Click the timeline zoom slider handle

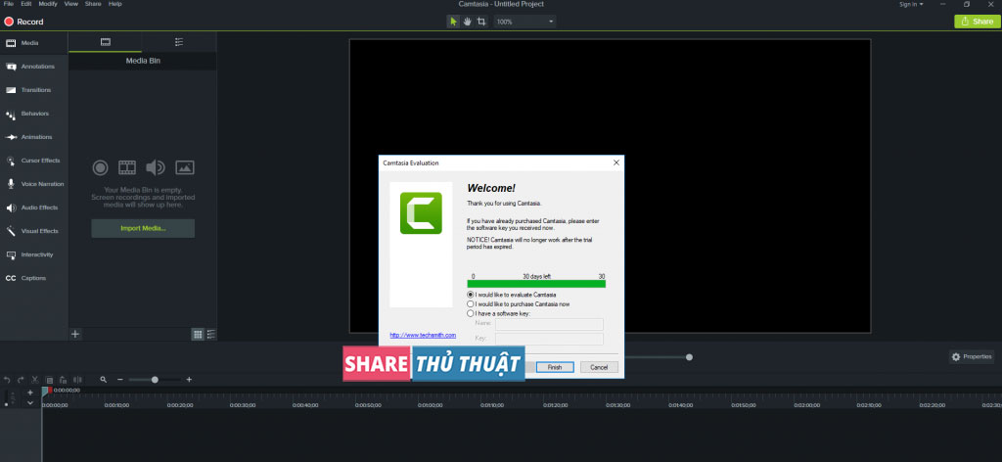tap(155, 380)
